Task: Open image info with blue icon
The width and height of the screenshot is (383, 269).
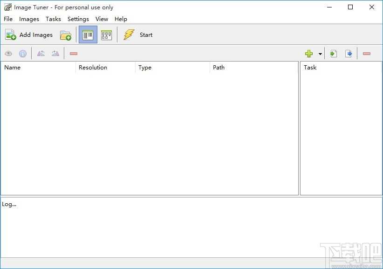Action: pos(23,54)
